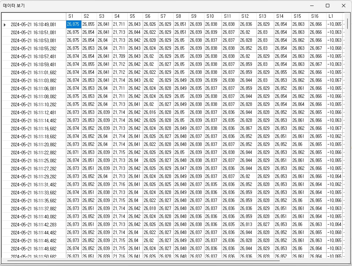Select S12 cell 26,813 in 16:11:42,283 row
Image resolution: width=352 pixels, height=266 pixels.
(x=248, y=225)
